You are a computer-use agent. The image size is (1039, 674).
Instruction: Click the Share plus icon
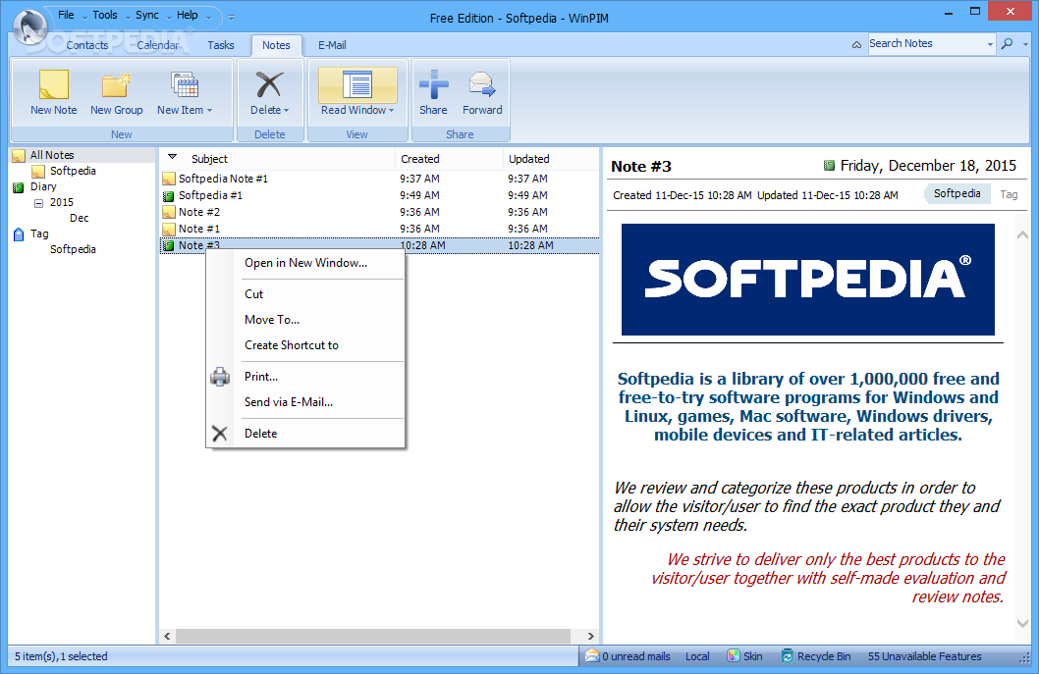click(x=433, y=84)
